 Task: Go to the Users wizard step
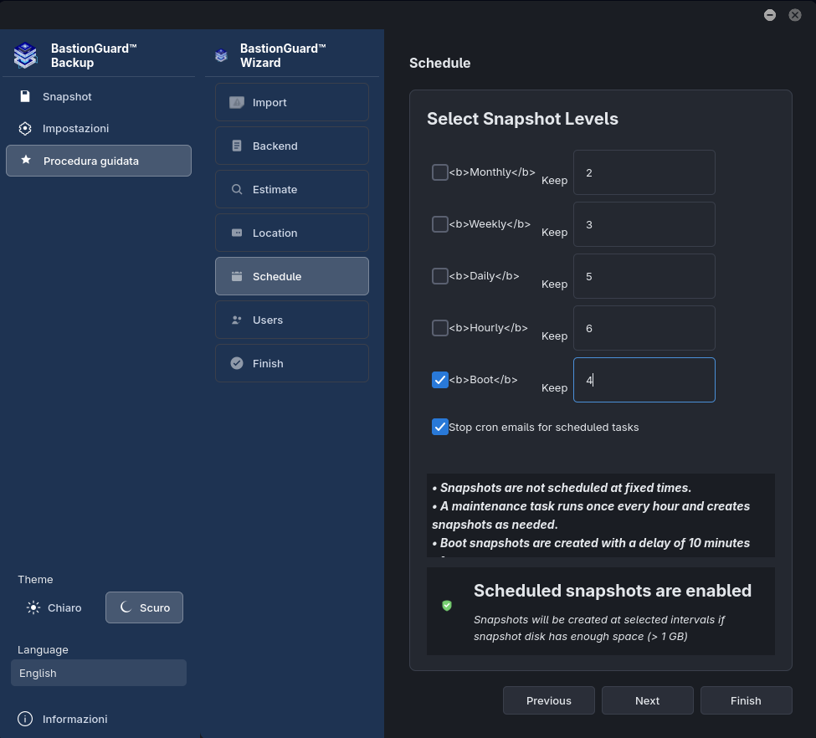(x=292, y=320)
